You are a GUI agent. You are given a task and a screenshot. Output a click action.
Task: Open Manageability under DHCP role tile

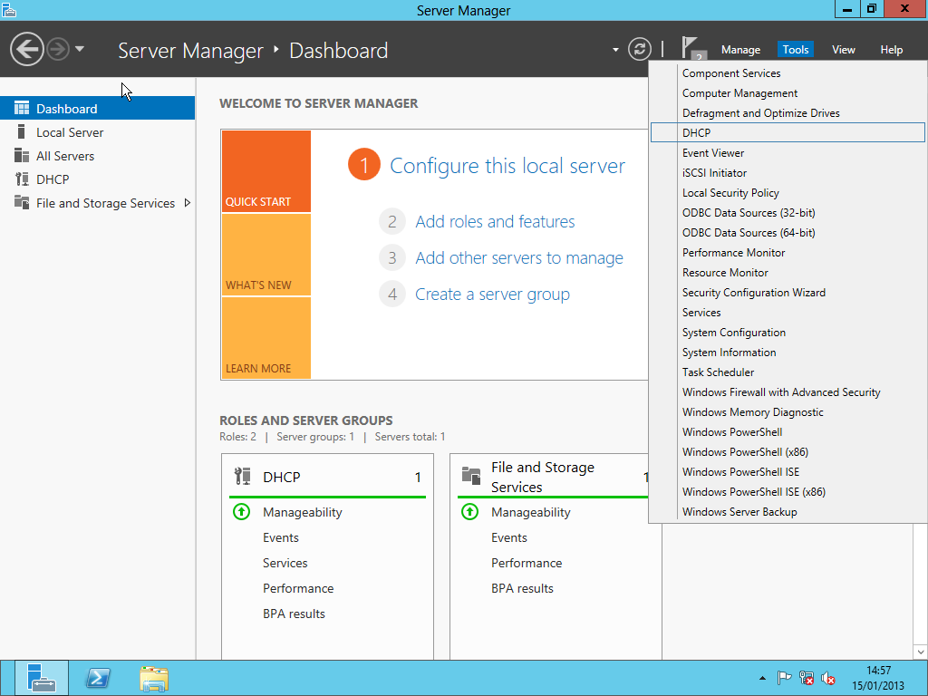tap(303, 512)
